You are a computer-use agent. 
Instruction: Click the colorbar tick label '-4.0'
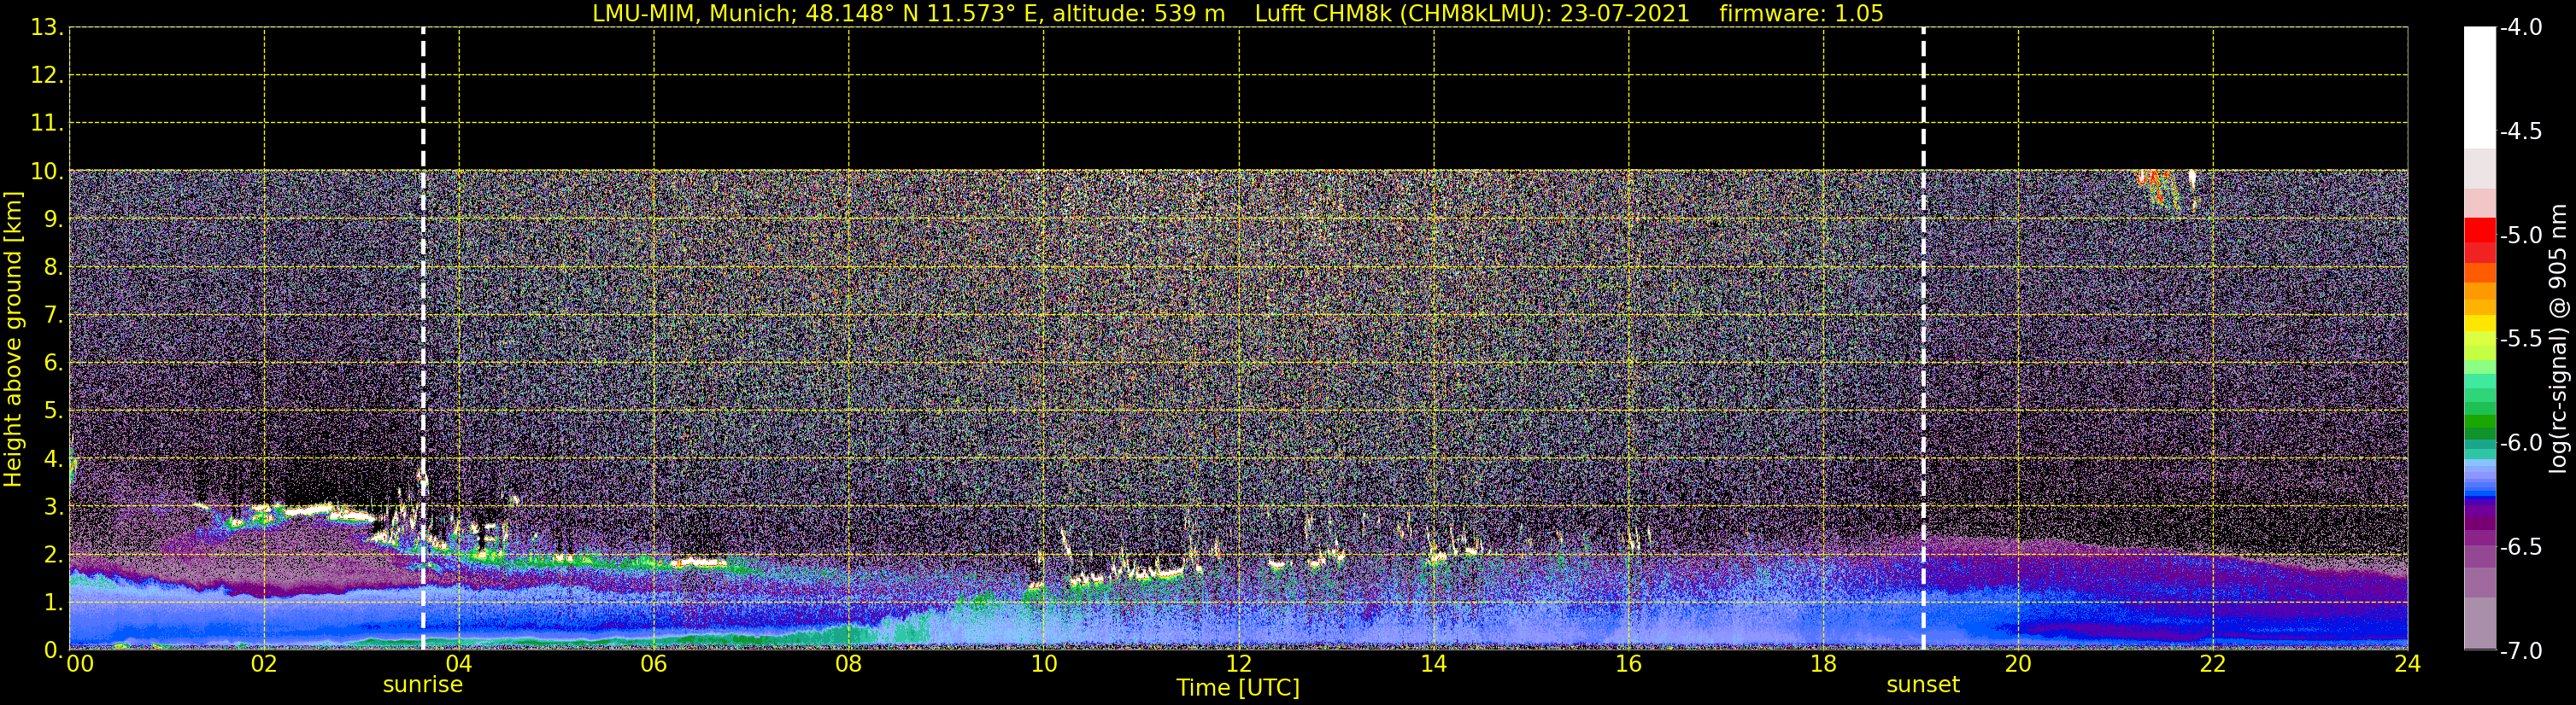click(2520, 28)
